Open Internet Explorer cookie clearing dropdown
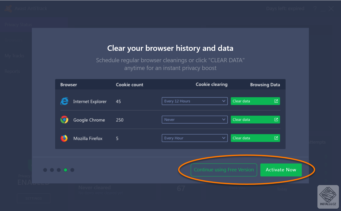 pos(195,101)
